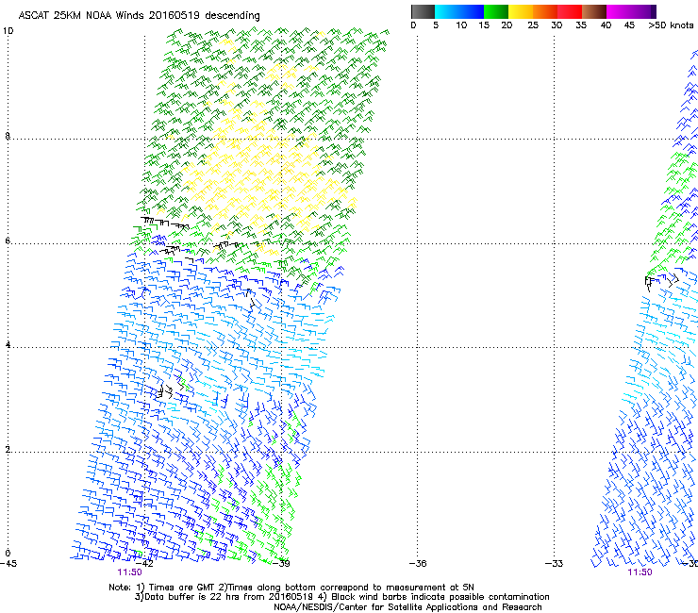698x613 pixels.
Task: Click the latitude label '4'
Action: coord(8,345)
